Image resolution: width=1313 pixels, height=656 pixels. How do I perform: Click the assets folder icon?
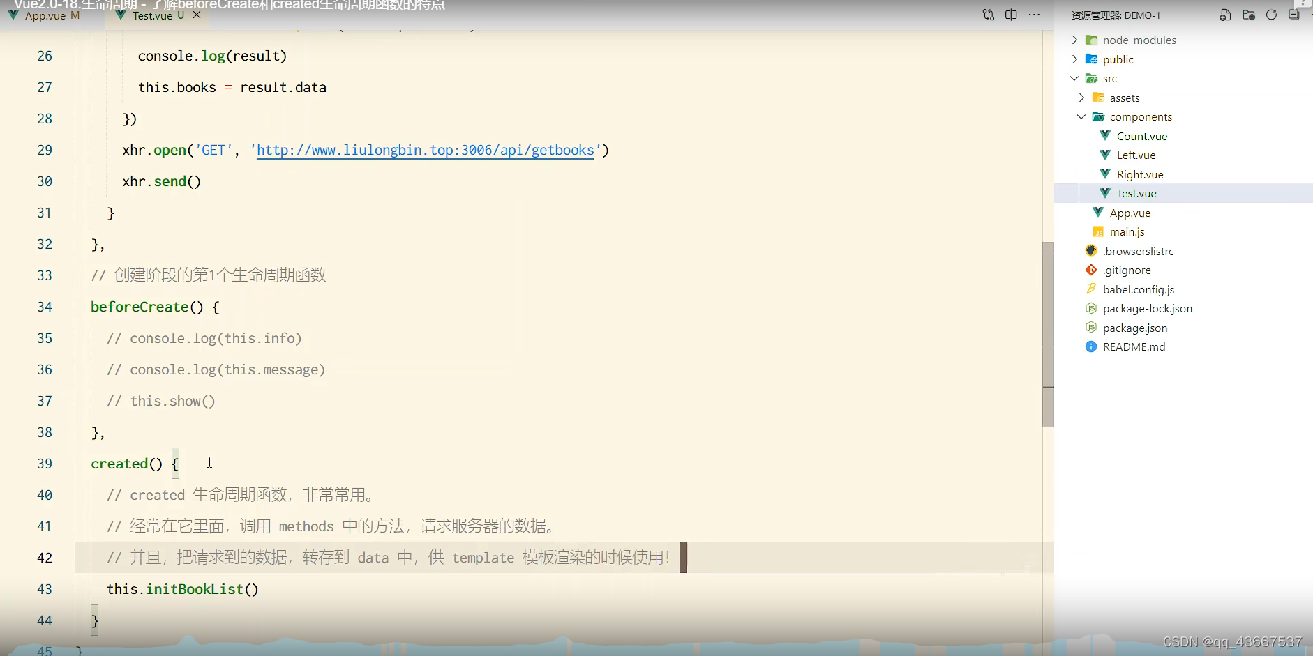1098,98
